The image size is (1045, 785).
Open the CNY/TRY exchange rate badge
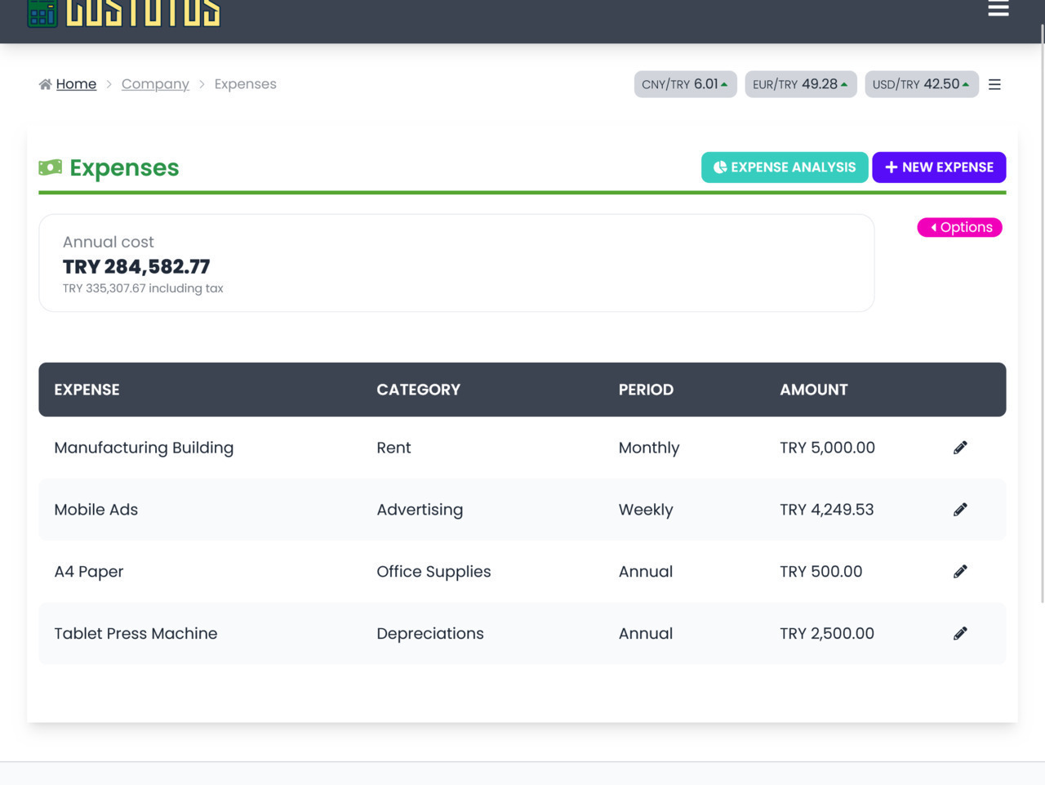pos(685,84)
